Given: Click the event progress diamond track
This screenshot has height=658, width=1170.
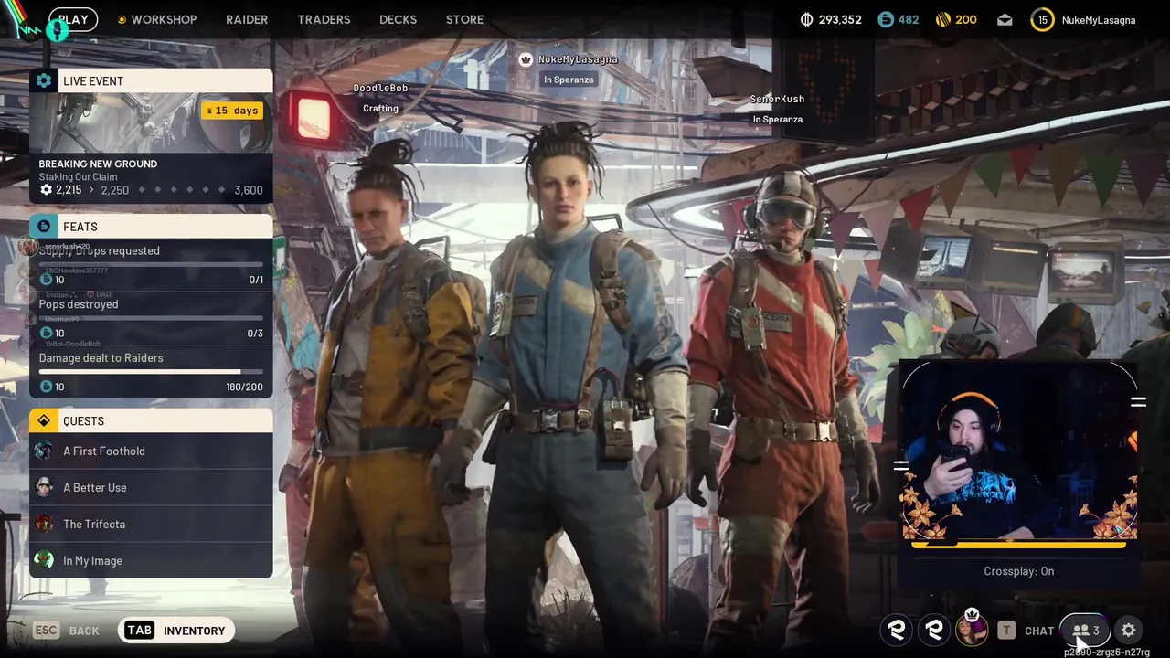Looking at the screenshot, I should click(182, 190).
